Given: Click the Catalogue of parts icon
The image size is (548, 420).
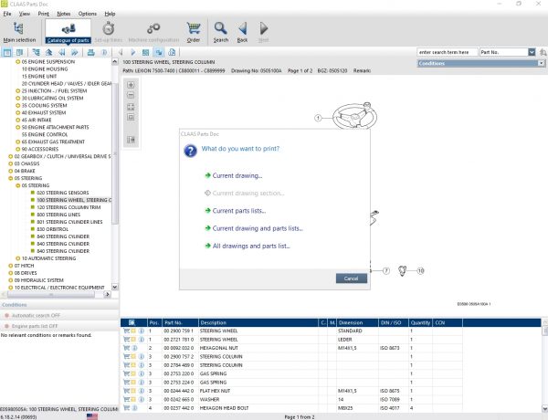Looking at the screenshot, I should [x=68, y=33].
